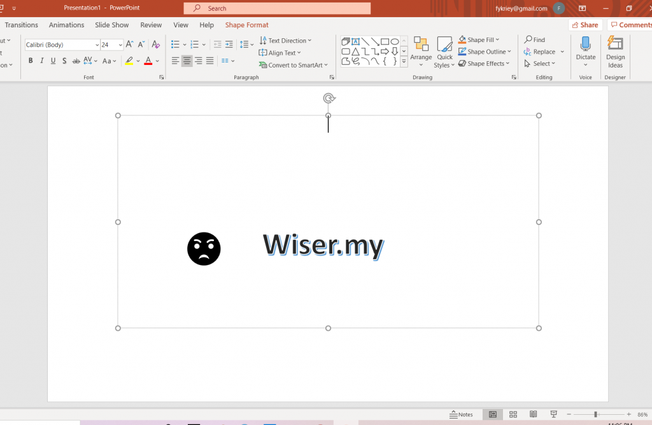Convert text to SmartArt
The width and height of the screenshot is (652, 425).
294,65
